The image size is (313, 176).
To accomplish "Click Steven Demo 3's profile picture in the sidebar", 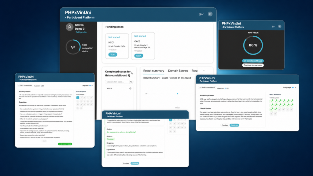I will click(x=69, y=27).
